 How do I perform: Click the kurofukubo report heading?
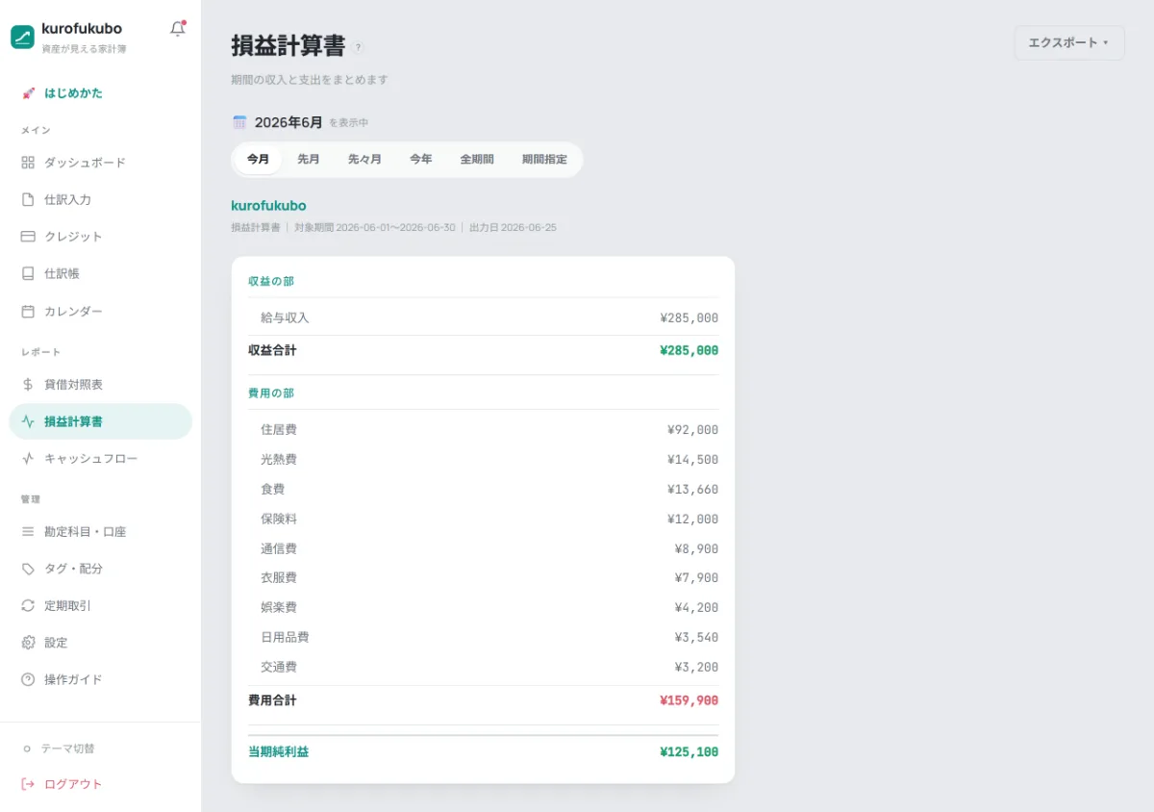[x=268, y=206]
